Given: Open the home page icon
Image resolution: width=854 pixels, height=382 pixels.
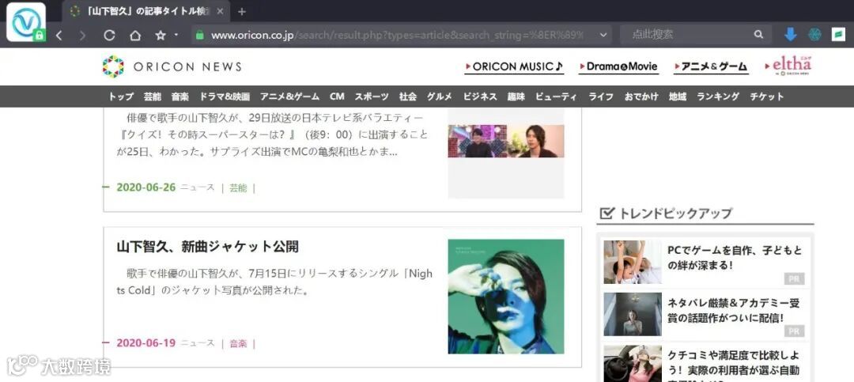Looking at the screenshot, I should point(135,36).
